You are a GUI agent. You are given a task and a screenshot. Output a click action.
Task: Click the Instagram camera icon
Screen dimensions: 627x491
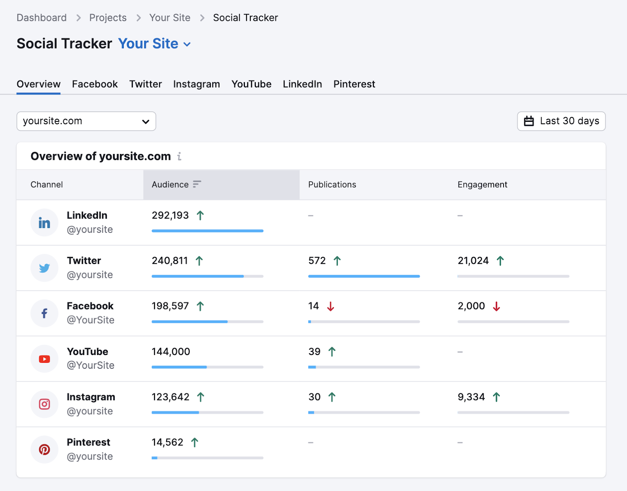coord(44,404)
